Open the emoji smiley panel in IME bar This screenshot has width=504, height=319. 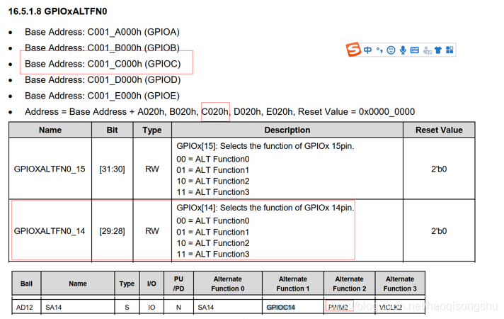391,50
